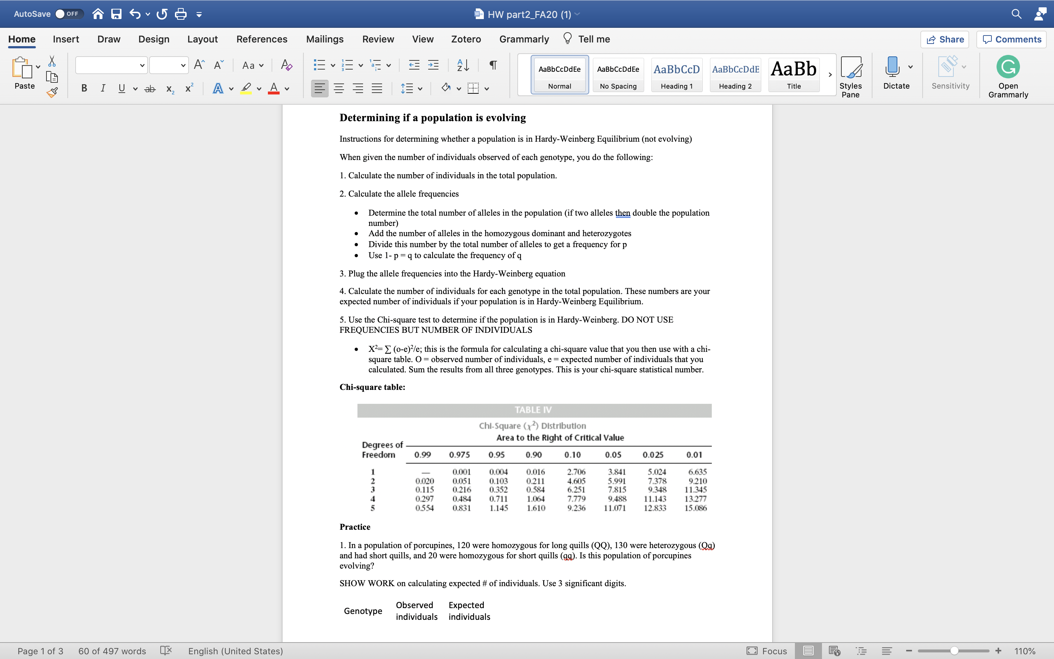Switch to the References tab

pos(262,39)
